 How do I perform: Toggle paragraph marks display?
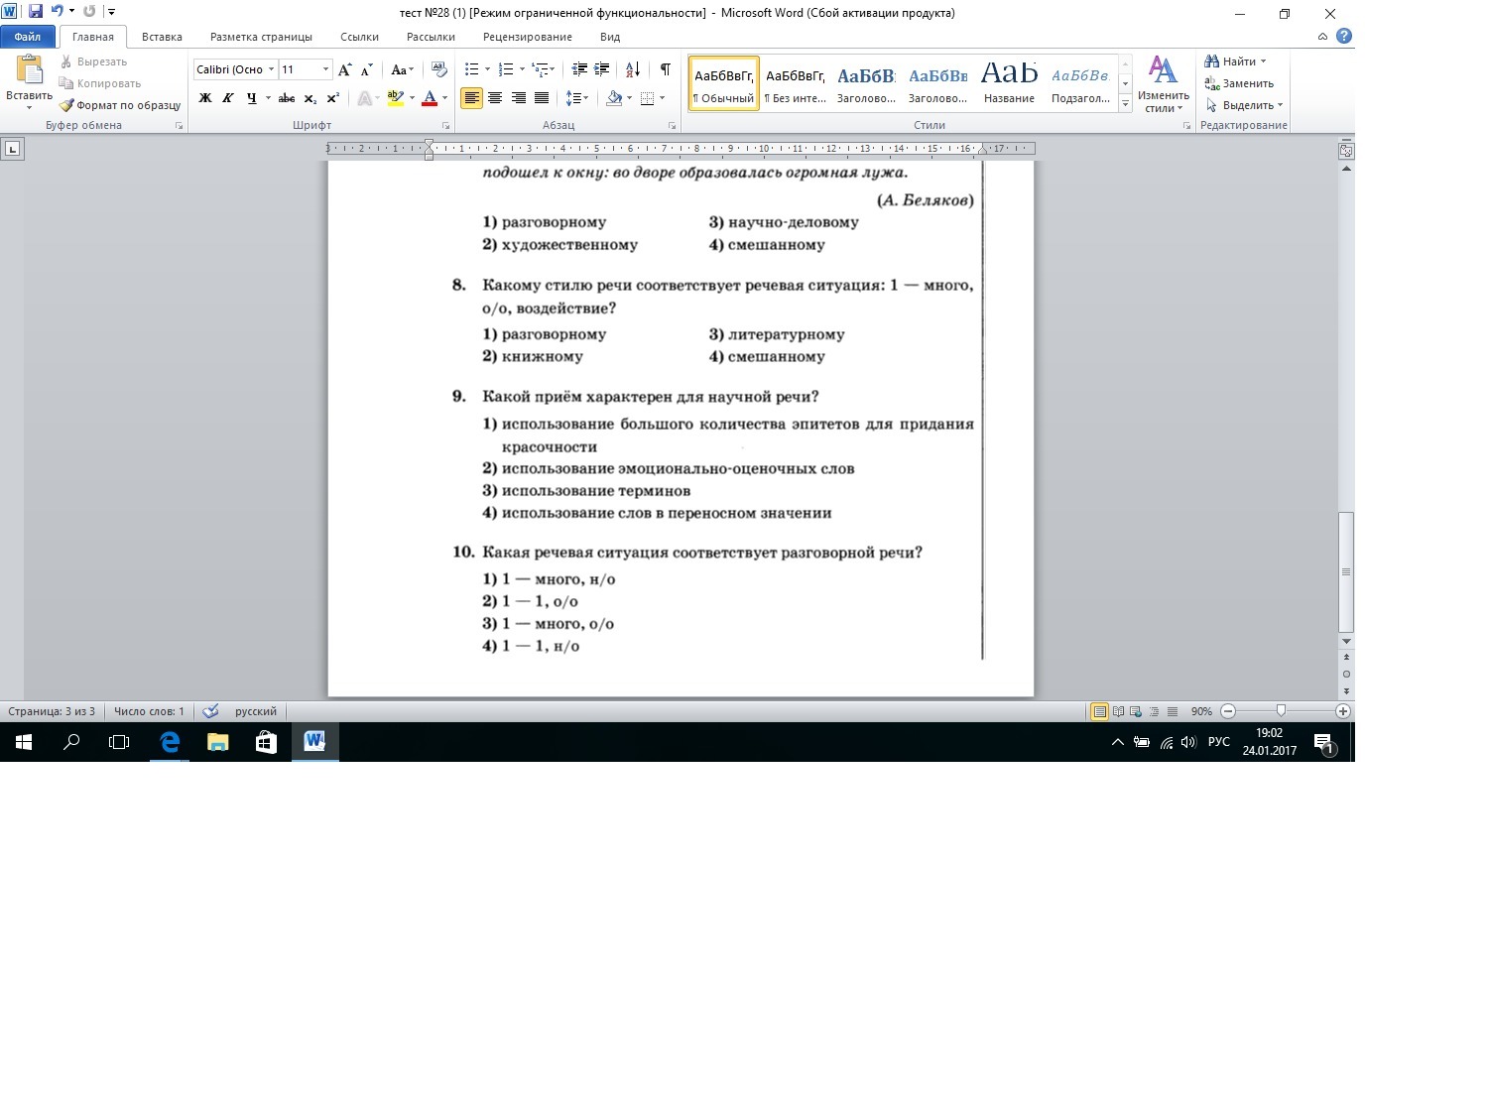coord(665,69)
